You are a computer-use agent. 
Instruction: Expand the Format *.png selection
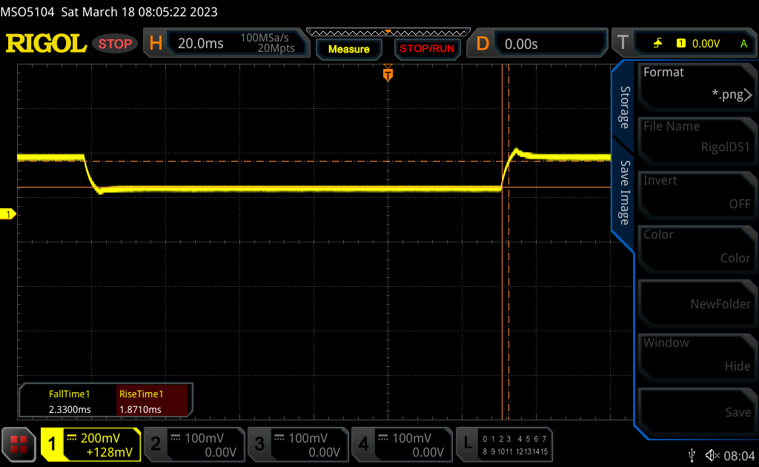696,84
